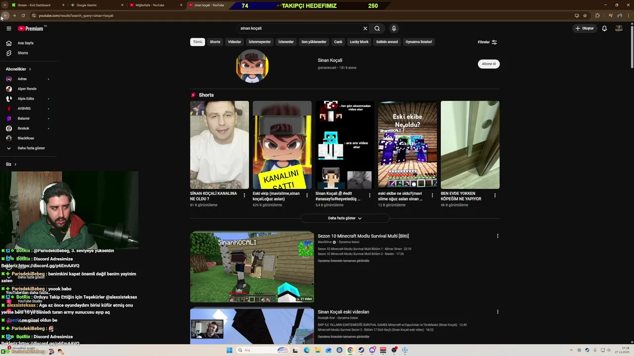The height and width of the screenshot is (356, 634).
Task: Open options for eski videoları playlist
Action: pyautogui.click(x=498, y=312)
